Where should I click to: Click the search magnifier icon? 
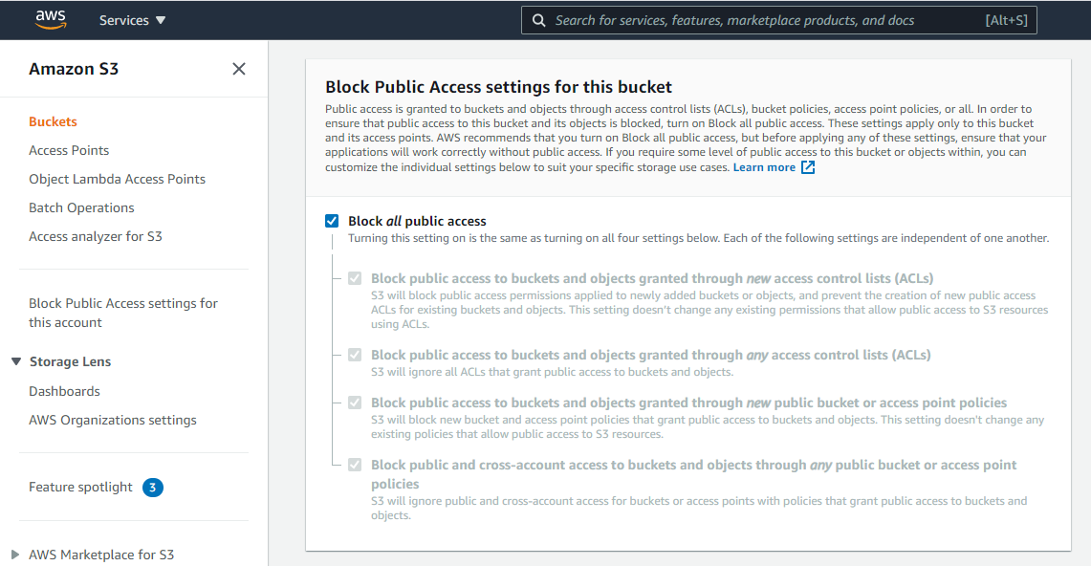point(538,20)
